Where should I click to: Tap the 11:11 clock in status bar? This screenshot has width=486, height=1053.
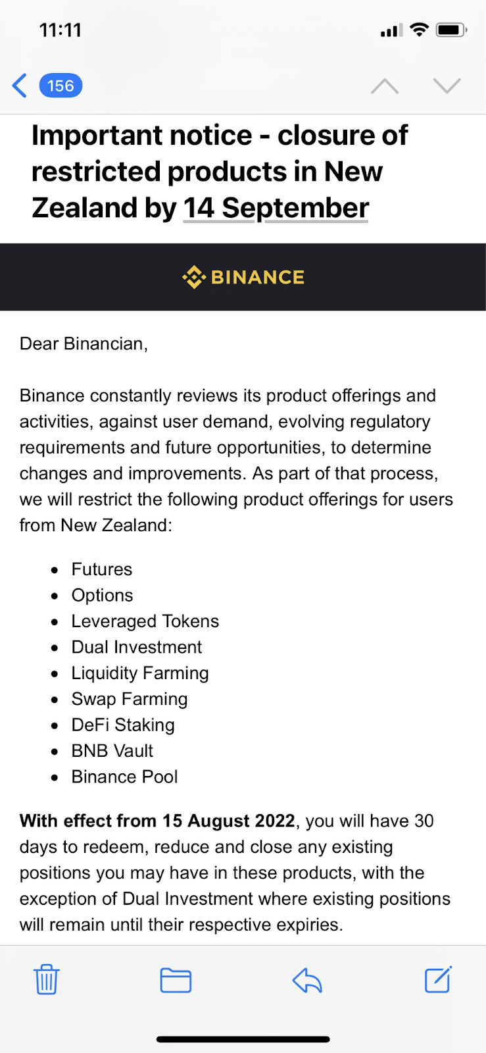click(x=60, y=30)
